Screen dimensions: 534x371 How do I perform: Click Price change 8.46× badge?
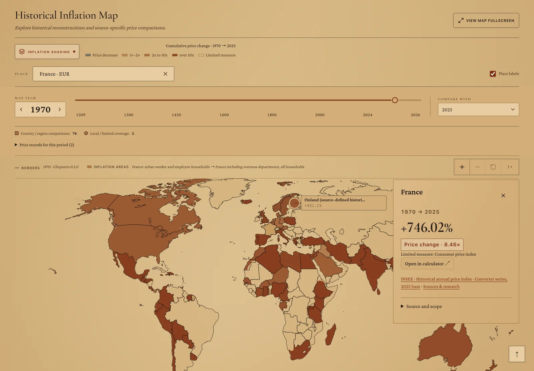coord(432,245)
